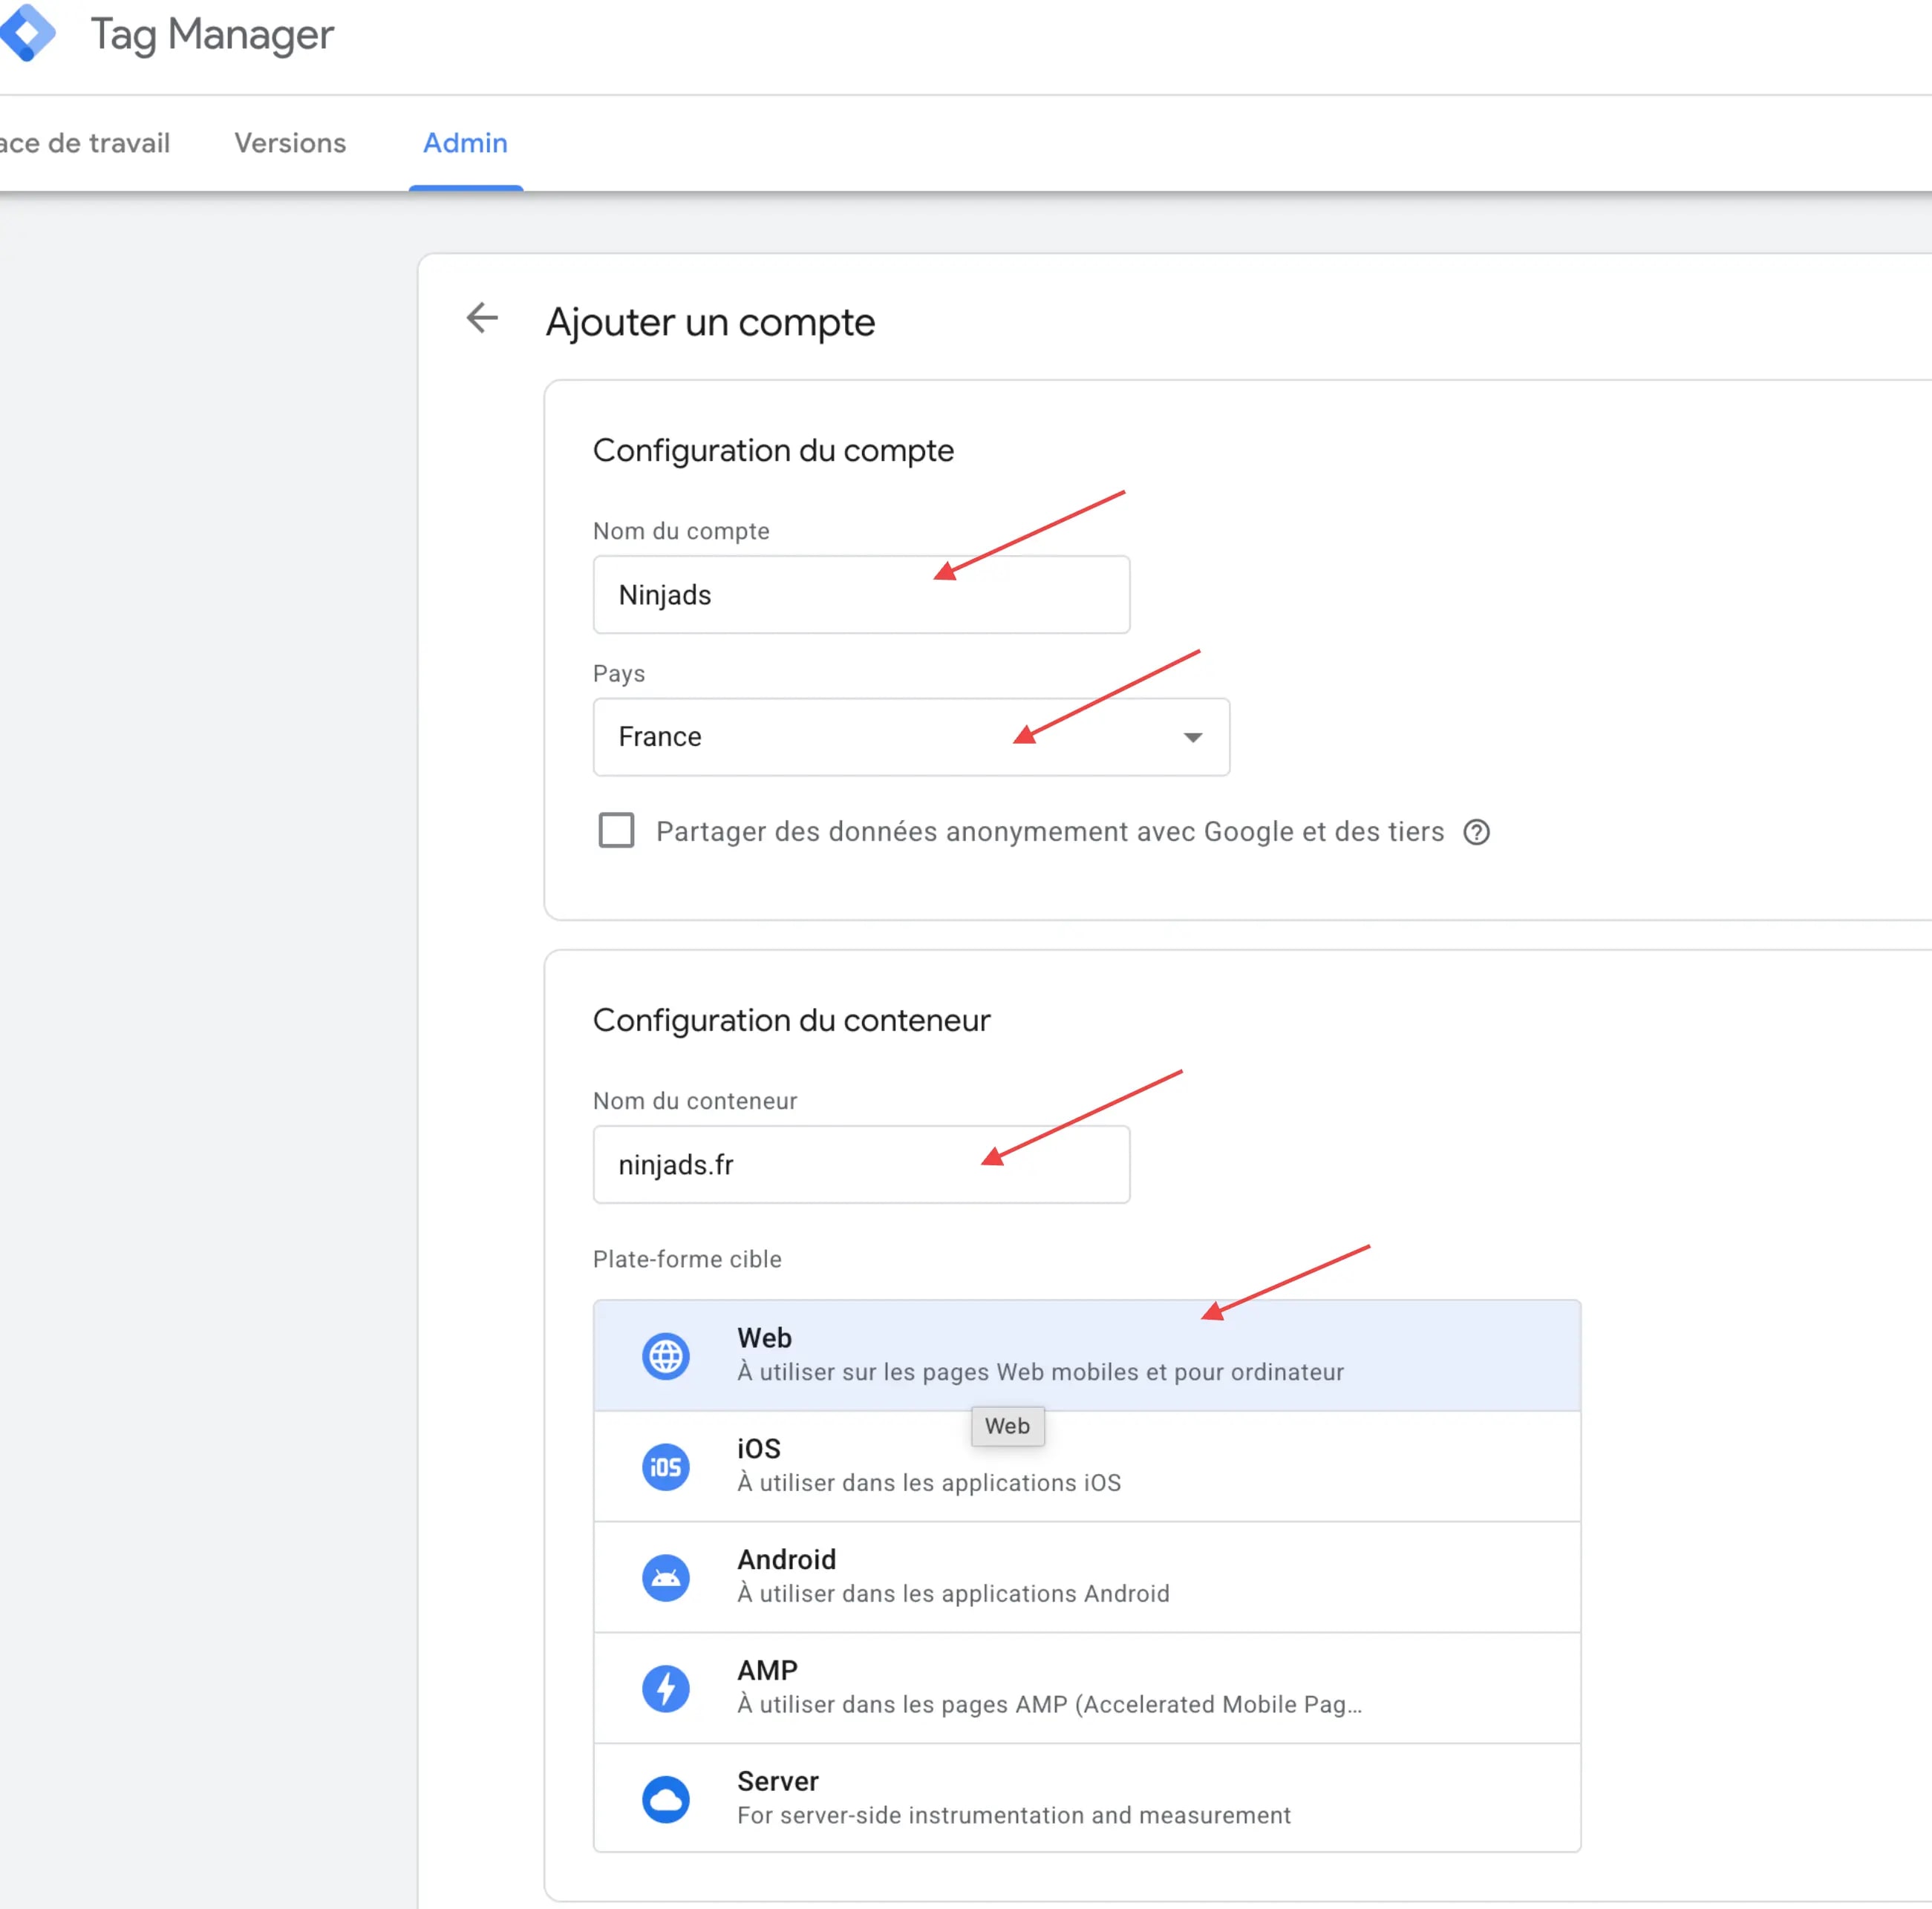Screen dimensions: 1932x1909
Task: Open the Admin tab
Action: coord(465,143)
